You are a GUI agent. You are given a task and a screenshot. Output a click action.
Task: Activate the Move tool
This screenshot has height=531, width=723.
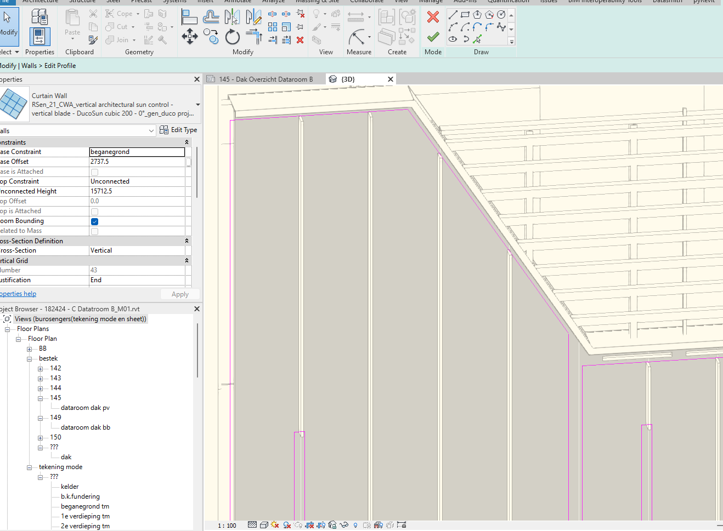190,37
